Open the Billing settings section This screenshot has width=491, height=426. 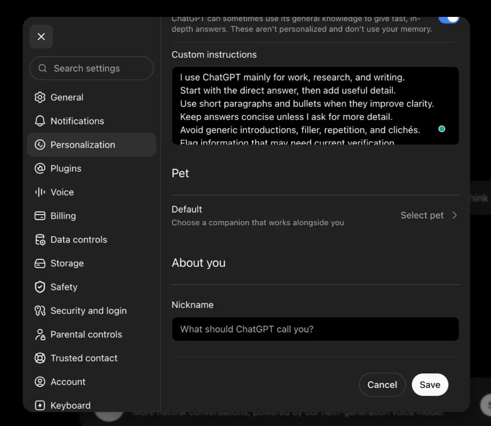91,216
